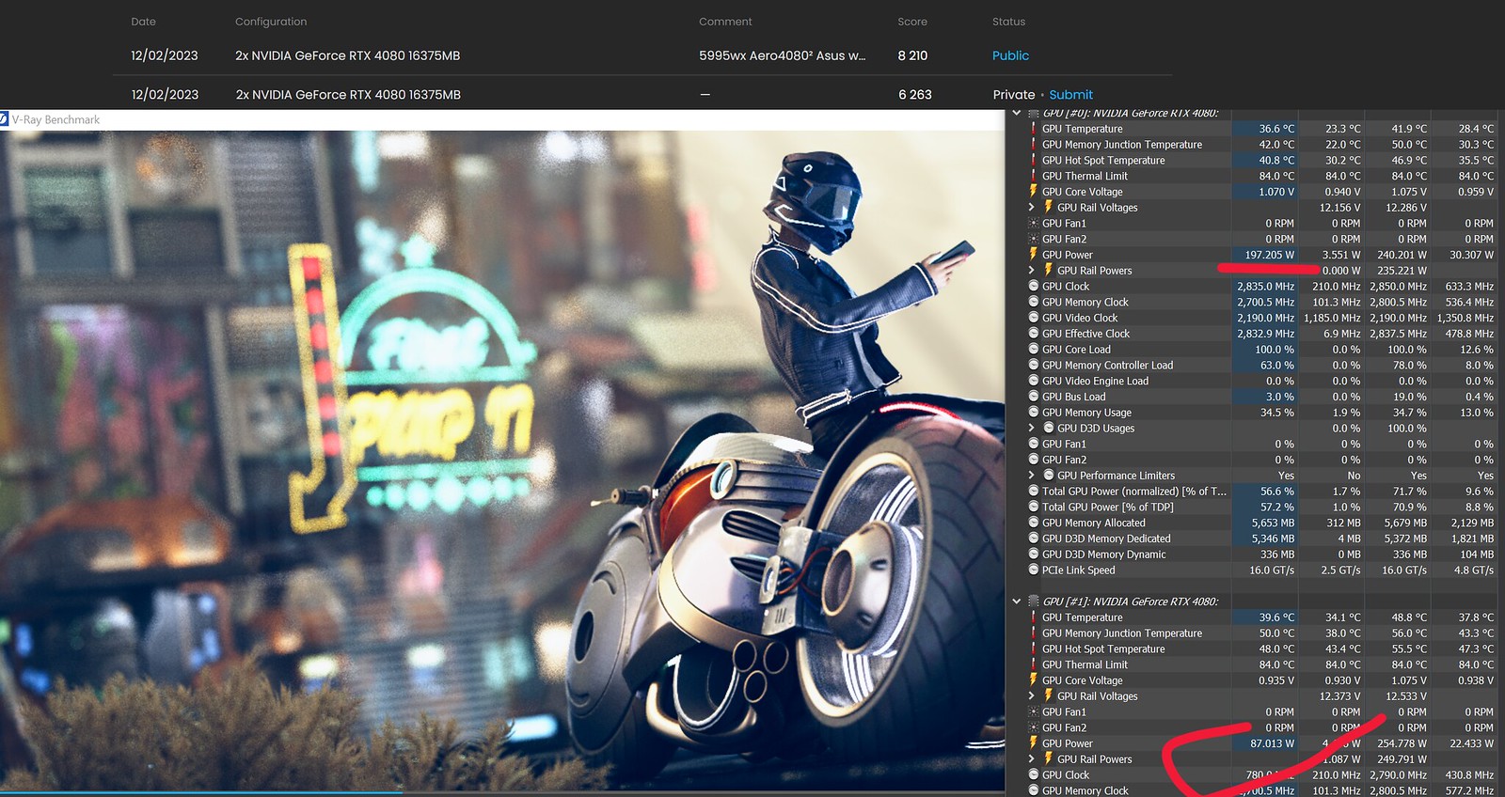
Task: Click the GPU Video Engine Load icon
Action: (1034, 381)
